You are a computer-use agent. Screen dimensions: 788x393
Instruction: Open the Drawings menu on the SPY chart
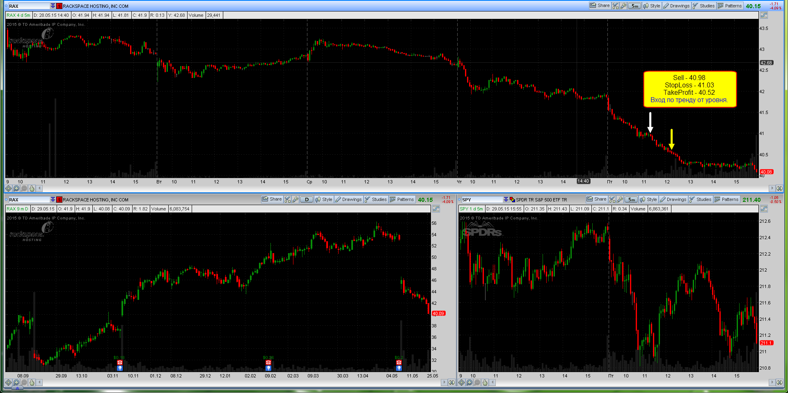click(x=673, y=199)
